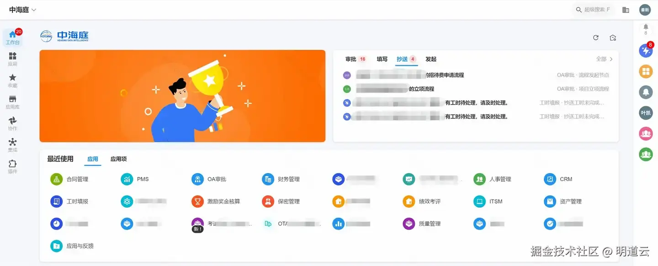Open the PMS application icon
This screenshot has width=658, height=266.
coord(127,179)
